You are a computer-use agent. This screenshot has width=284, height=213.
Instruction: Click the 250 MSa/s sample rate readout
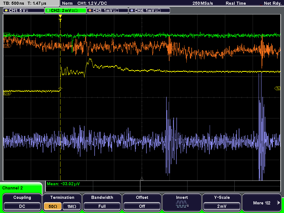point(203,3)
